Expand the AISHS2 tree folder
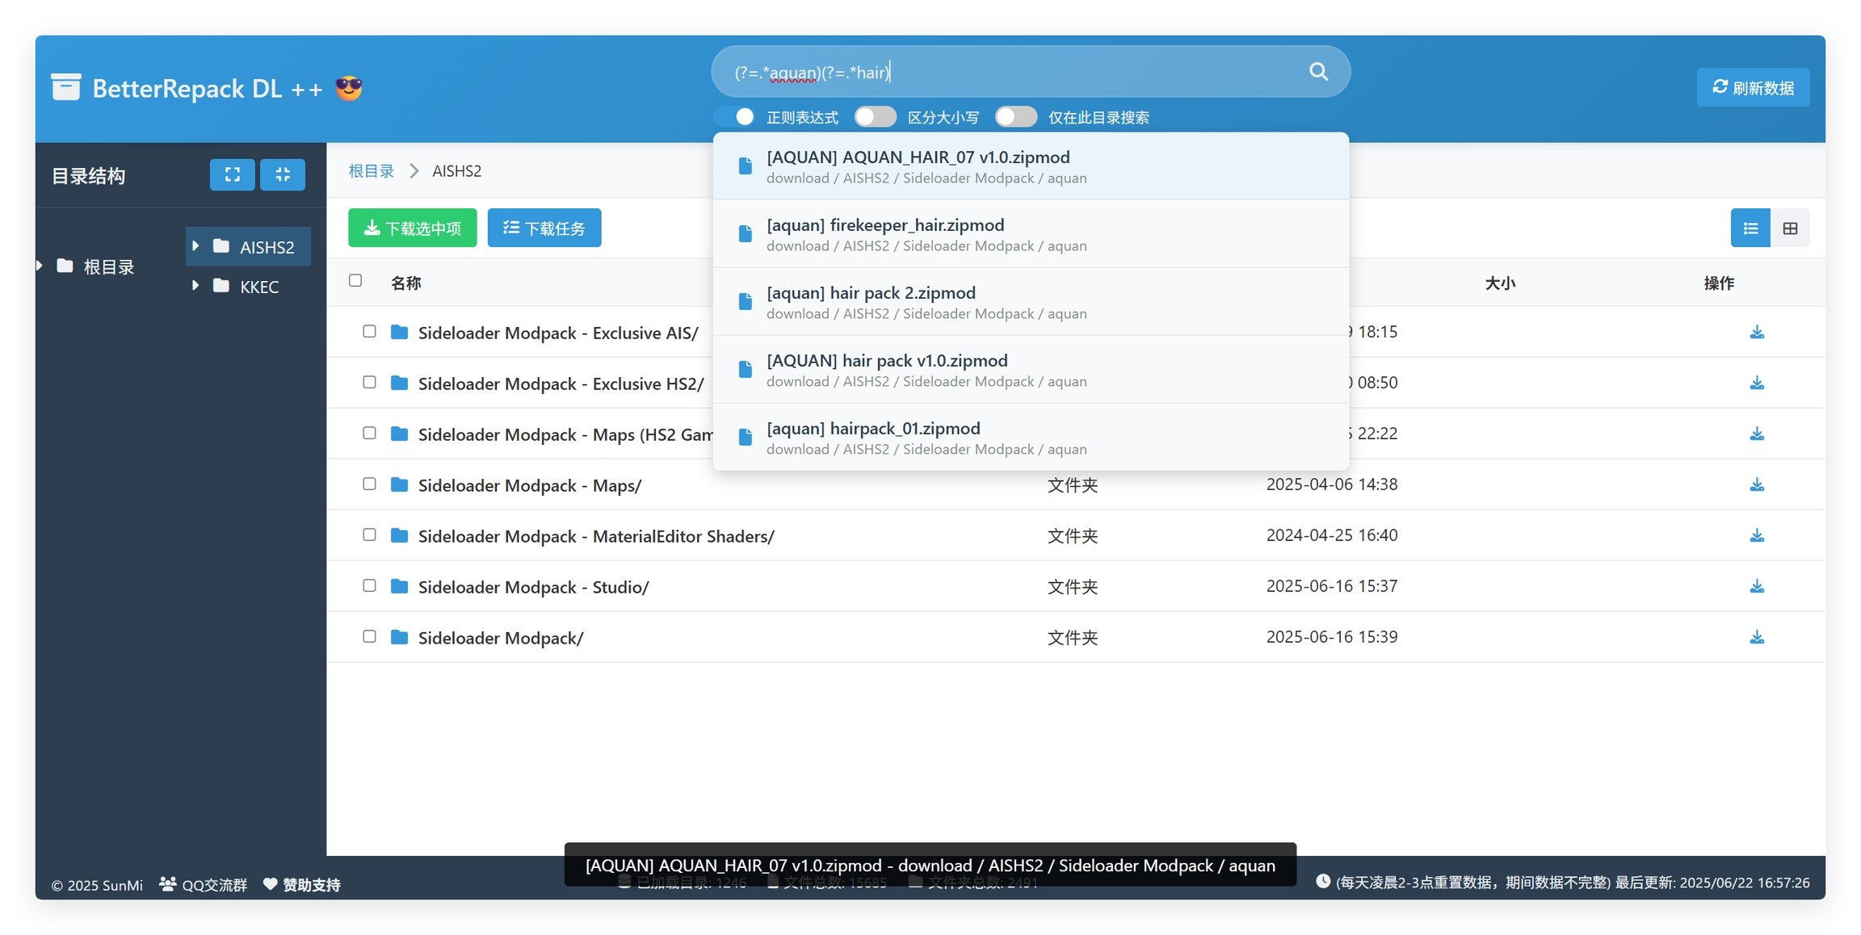This screenshot has height=935, width=1861. (x=195, y=245)
